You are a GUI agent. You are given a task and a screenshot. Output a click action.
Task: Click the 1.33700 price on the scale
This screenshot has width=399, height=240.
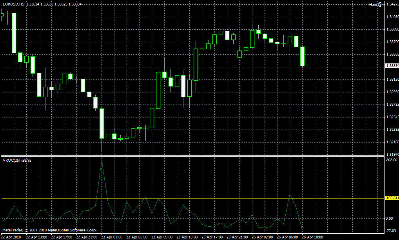point(392,42)
